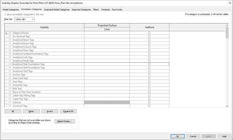Expand the Adaptive Points tree node

(x=6, y=33)
